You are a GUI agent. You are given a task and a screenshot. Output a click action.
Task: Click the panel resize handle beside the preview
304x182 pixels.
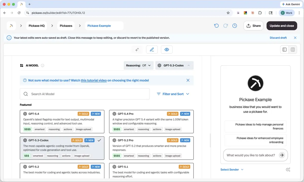[x=210, y=141]
